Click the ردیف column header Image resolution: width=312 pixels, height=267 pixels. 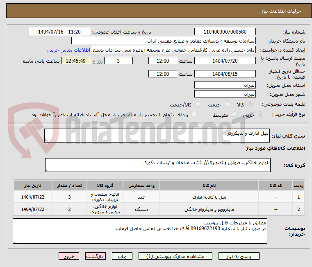[x=298, y=186]
